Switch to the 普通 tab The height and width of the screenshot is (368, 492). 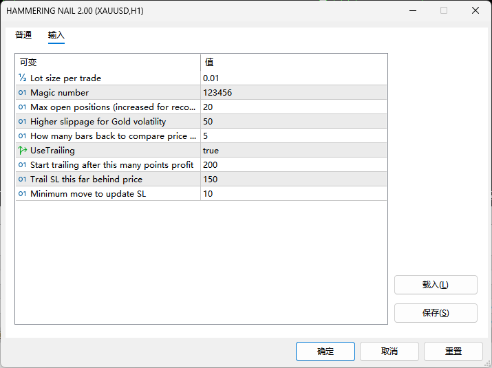coord(23,35)
